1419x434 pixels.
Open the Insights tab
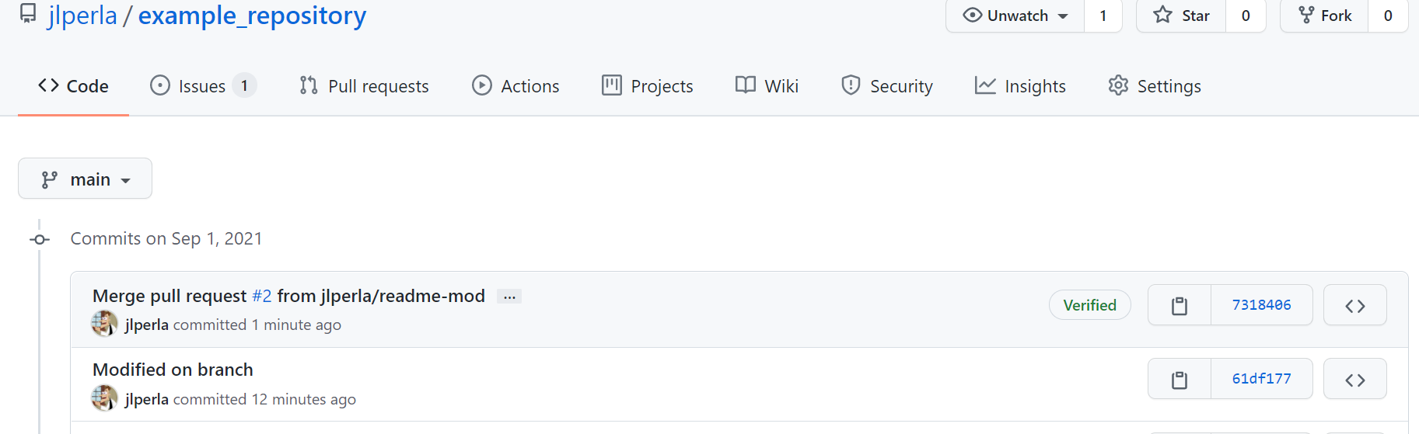pos(1020,86)
